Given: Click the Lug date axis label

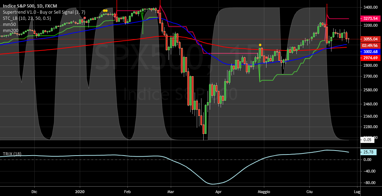Looking at the screenshot, I should (357, 192).
